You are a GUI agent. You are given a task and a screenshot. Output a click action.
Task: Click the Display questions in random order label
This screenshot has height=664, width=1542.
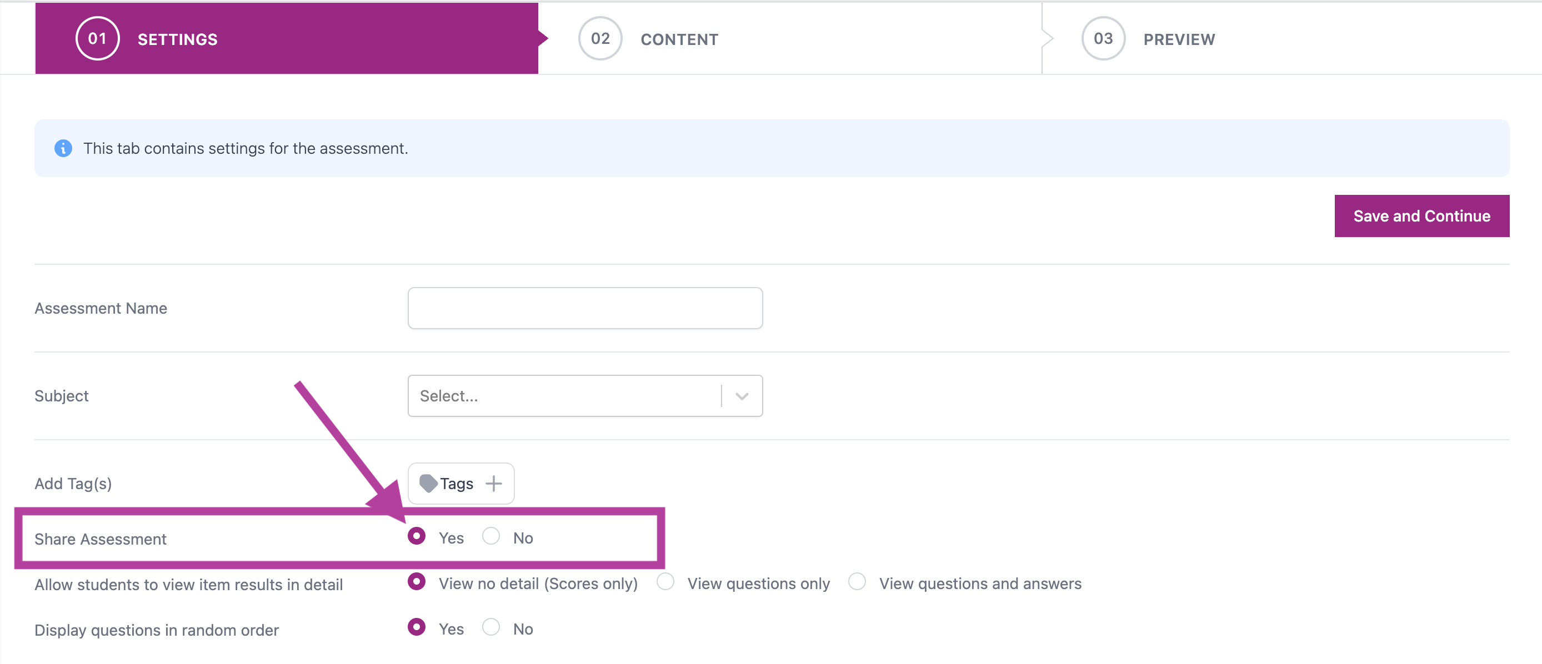[157, 630]
